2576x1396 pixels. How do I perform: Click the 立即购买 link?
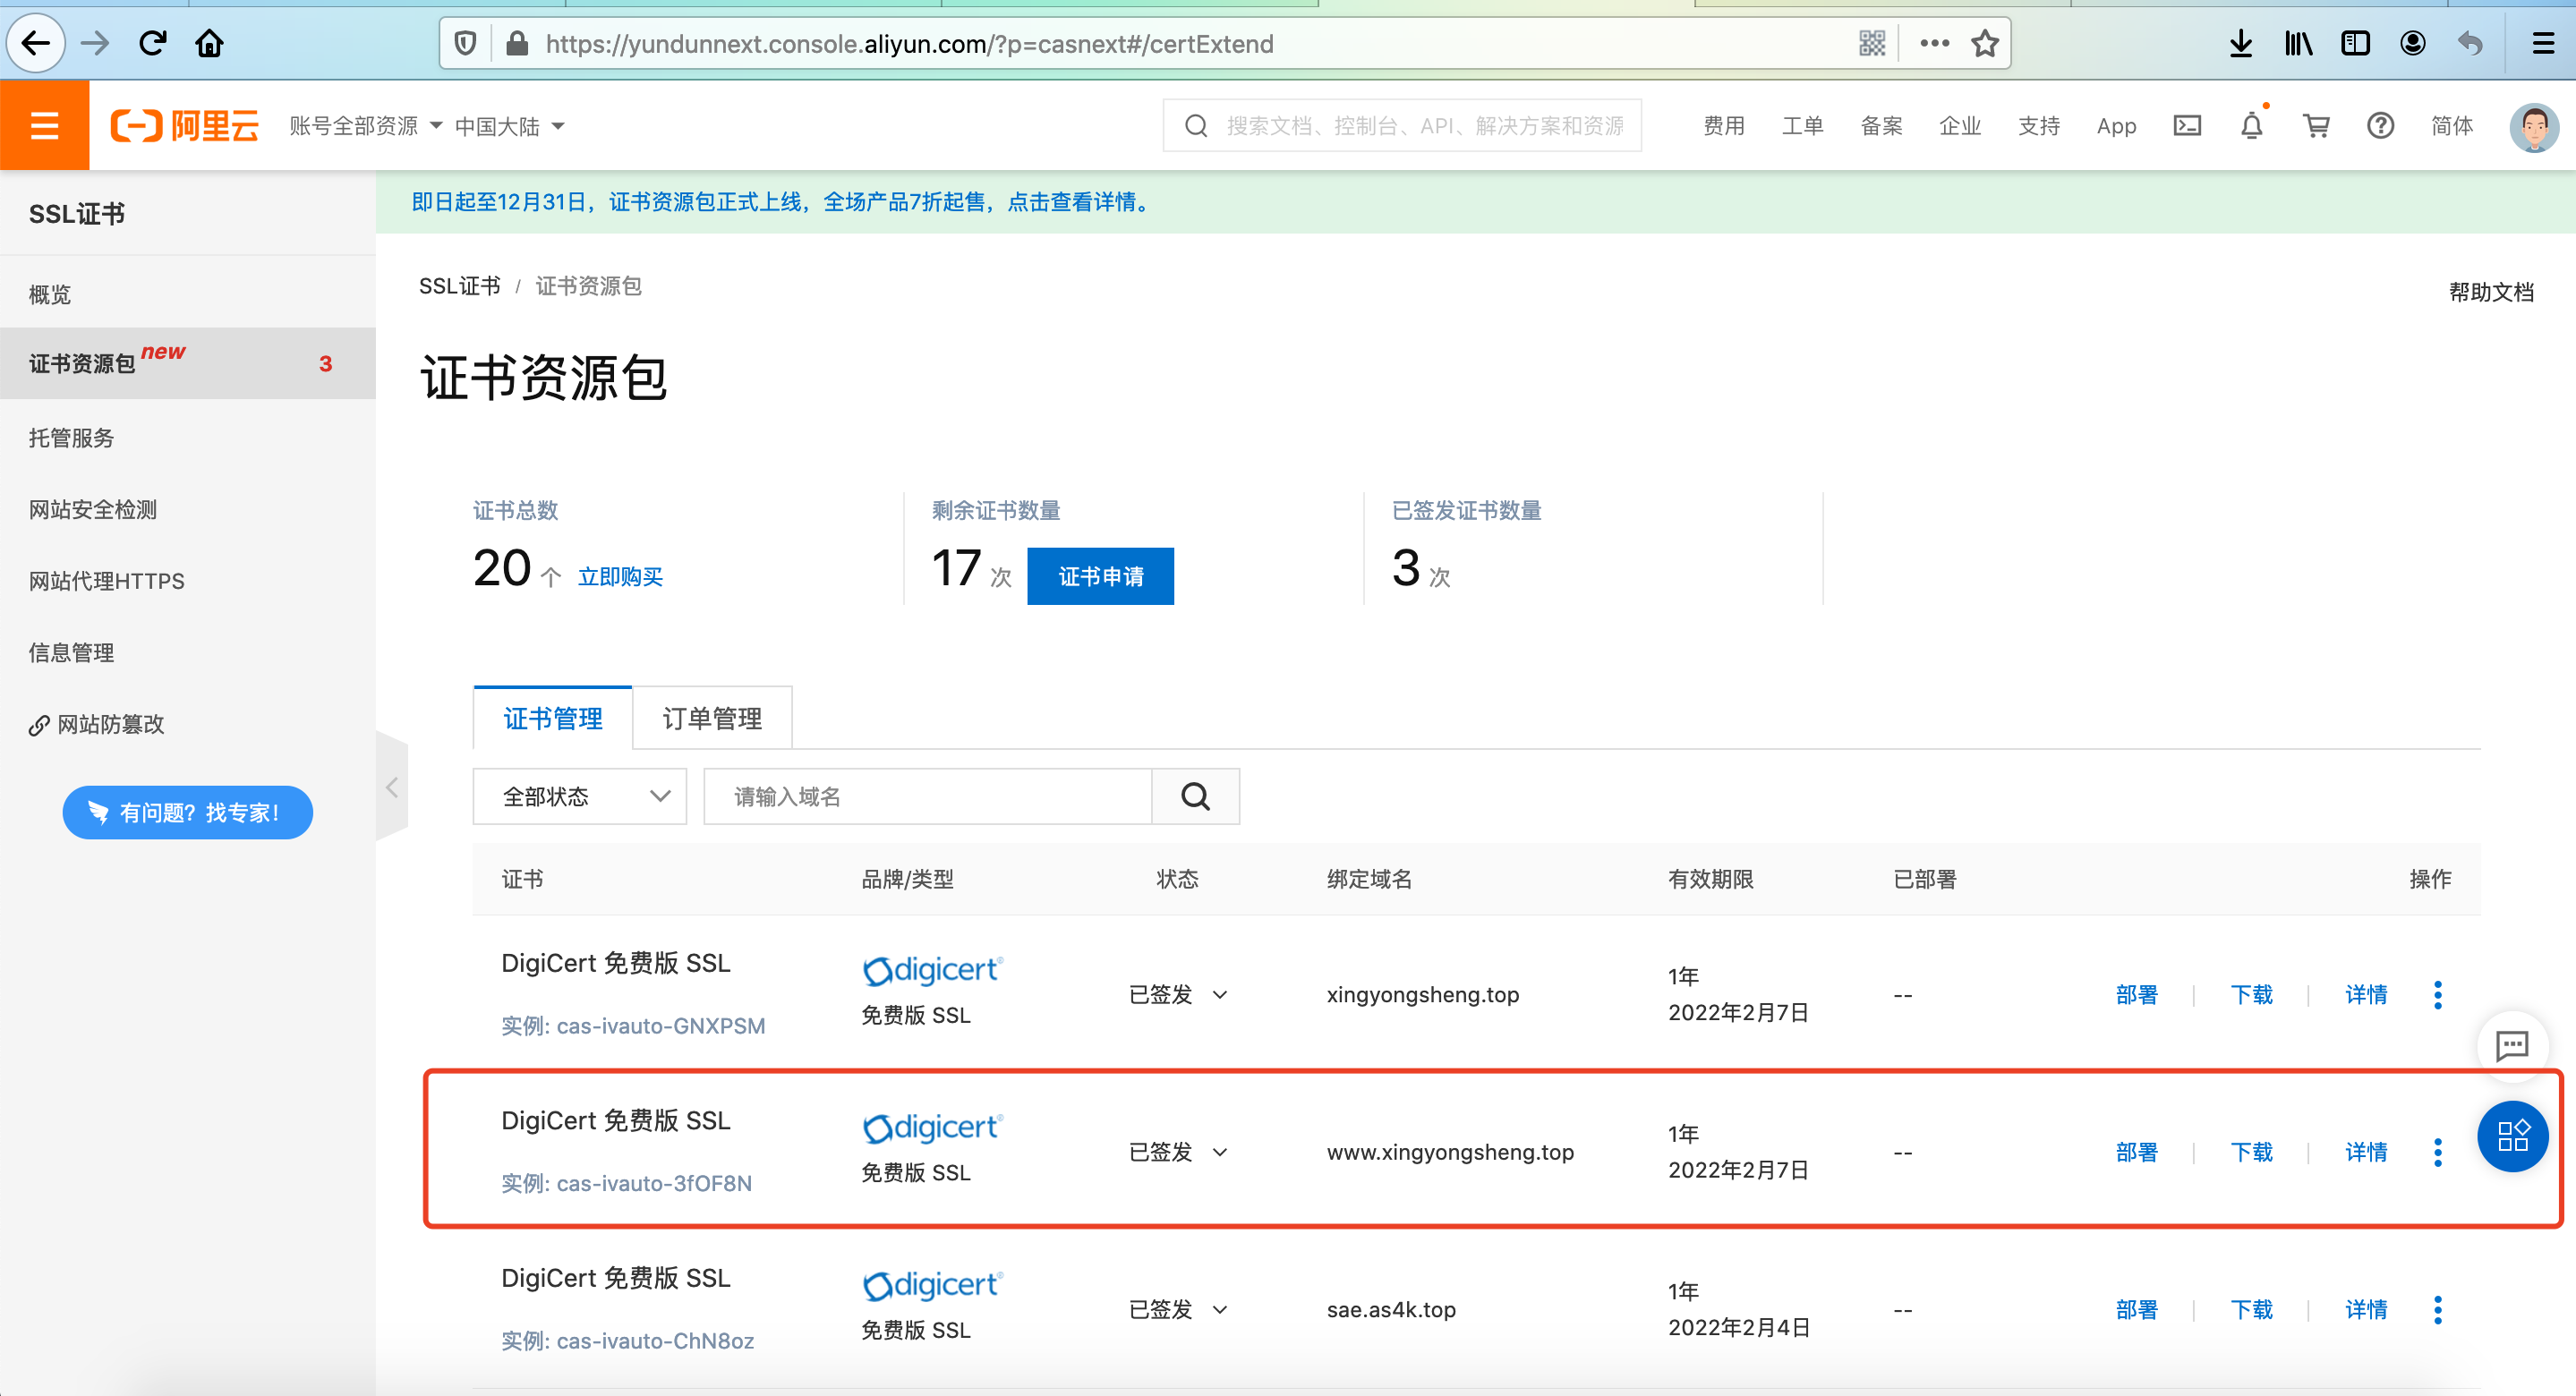pos(620,577)
